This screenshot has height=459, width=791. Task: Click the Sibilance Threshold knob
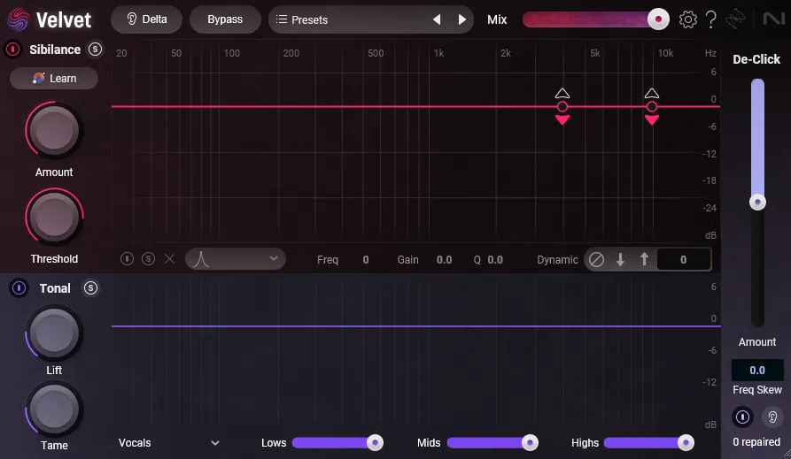53,218
